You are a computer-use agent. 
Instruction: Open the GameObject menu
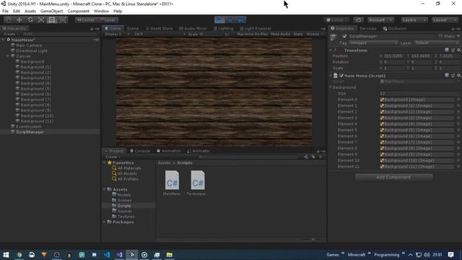coord(51,12)
